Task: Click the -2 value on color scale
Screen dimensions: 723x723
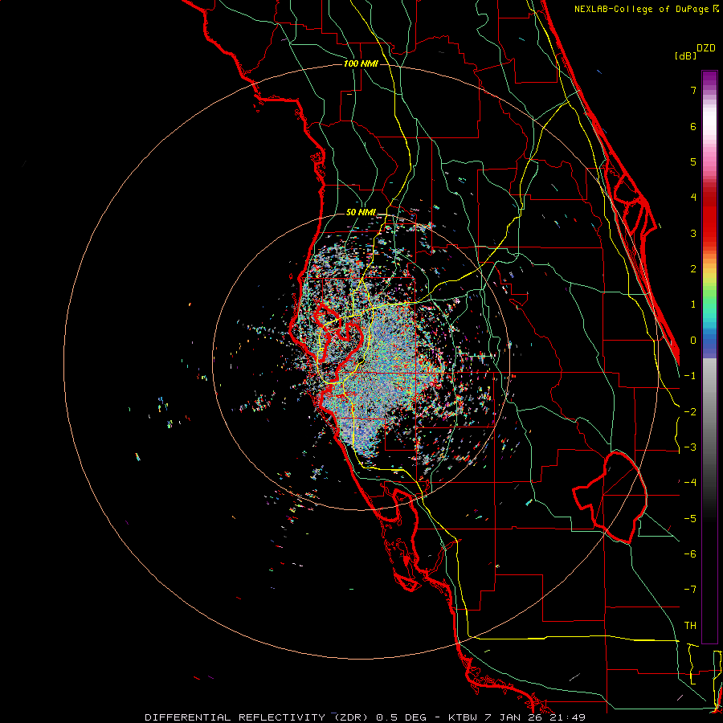Action: pos(690,412)
